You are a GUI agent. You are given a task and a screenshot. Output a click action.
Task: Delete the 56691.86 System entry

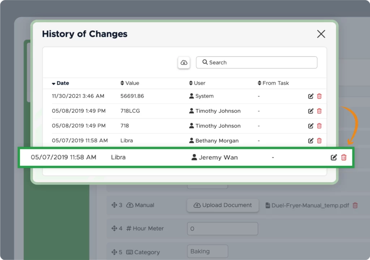(319, 96)
